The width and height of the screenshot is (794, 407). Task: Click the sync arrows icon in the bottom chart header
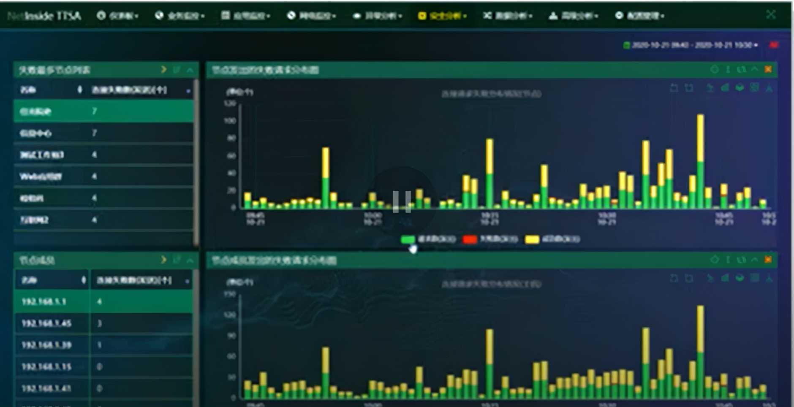point(741,259)
